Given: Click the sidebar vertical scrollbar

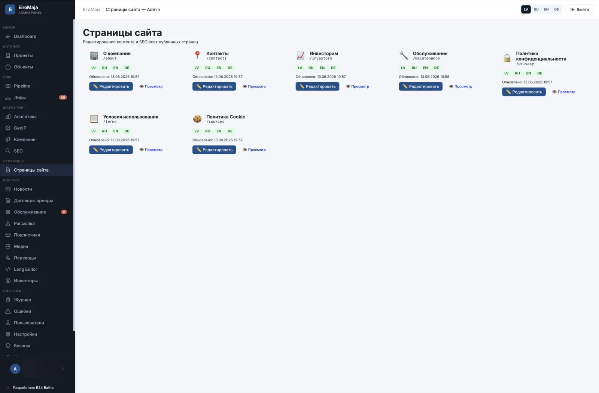Looking at the screenshot, I should click(74, 175).
